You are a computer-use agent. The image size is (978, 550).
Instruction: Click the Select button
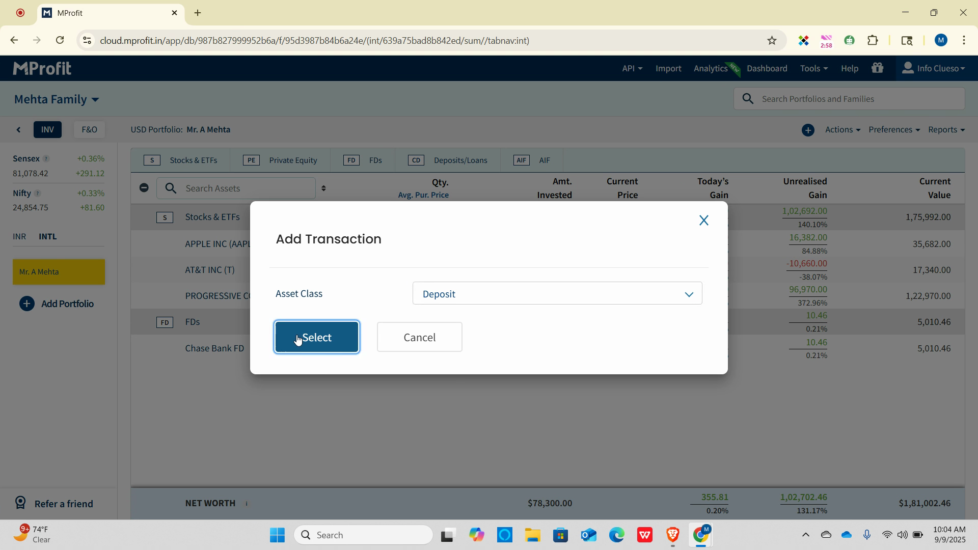point(316,337)
